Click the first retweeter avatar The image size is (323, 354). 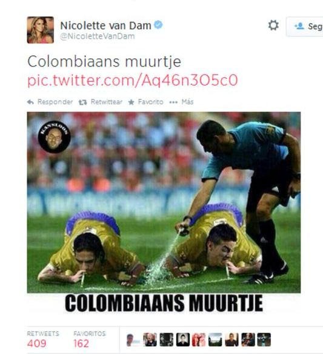point(133,339)
